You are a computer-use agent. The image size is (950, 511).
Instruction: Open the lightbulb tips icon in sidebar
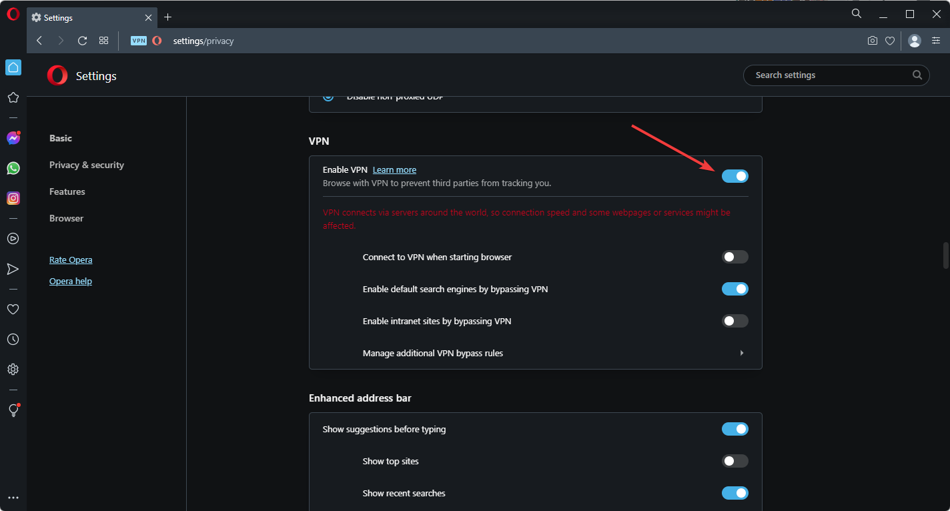pyautogui.click(x=13, y=410)
